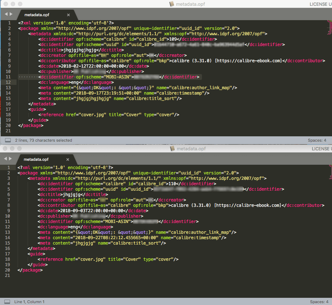Click the dc:date 2018-09-03 line
This screenshot has width=332, height=305.
tap(93, 210)
